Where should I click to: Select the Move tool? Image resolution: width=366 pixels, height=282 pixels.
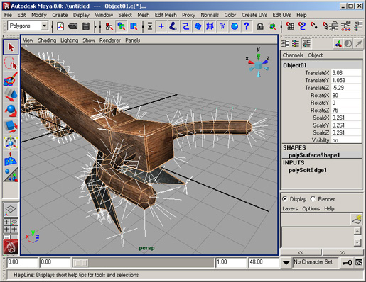11,95
